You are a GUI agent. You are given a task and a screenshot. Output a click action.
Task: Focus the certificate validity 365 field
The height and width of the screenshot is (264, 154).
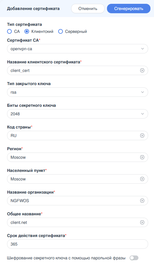[78, 244]
